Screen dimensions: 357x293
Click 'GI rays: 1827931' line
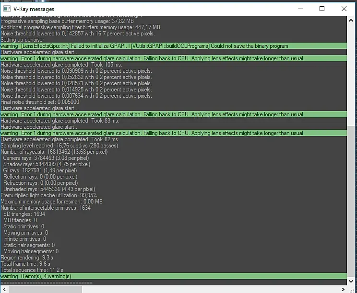pos(40,170)
